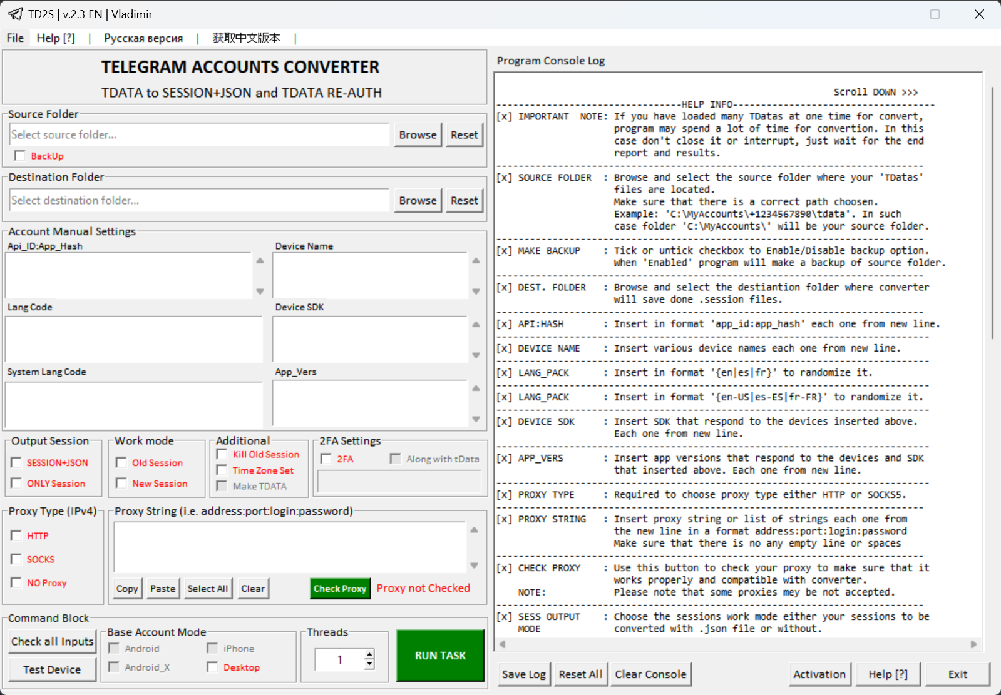Choose NO Proxy option
Viewport: 1001px width, 695px height.
pos(16,582)
